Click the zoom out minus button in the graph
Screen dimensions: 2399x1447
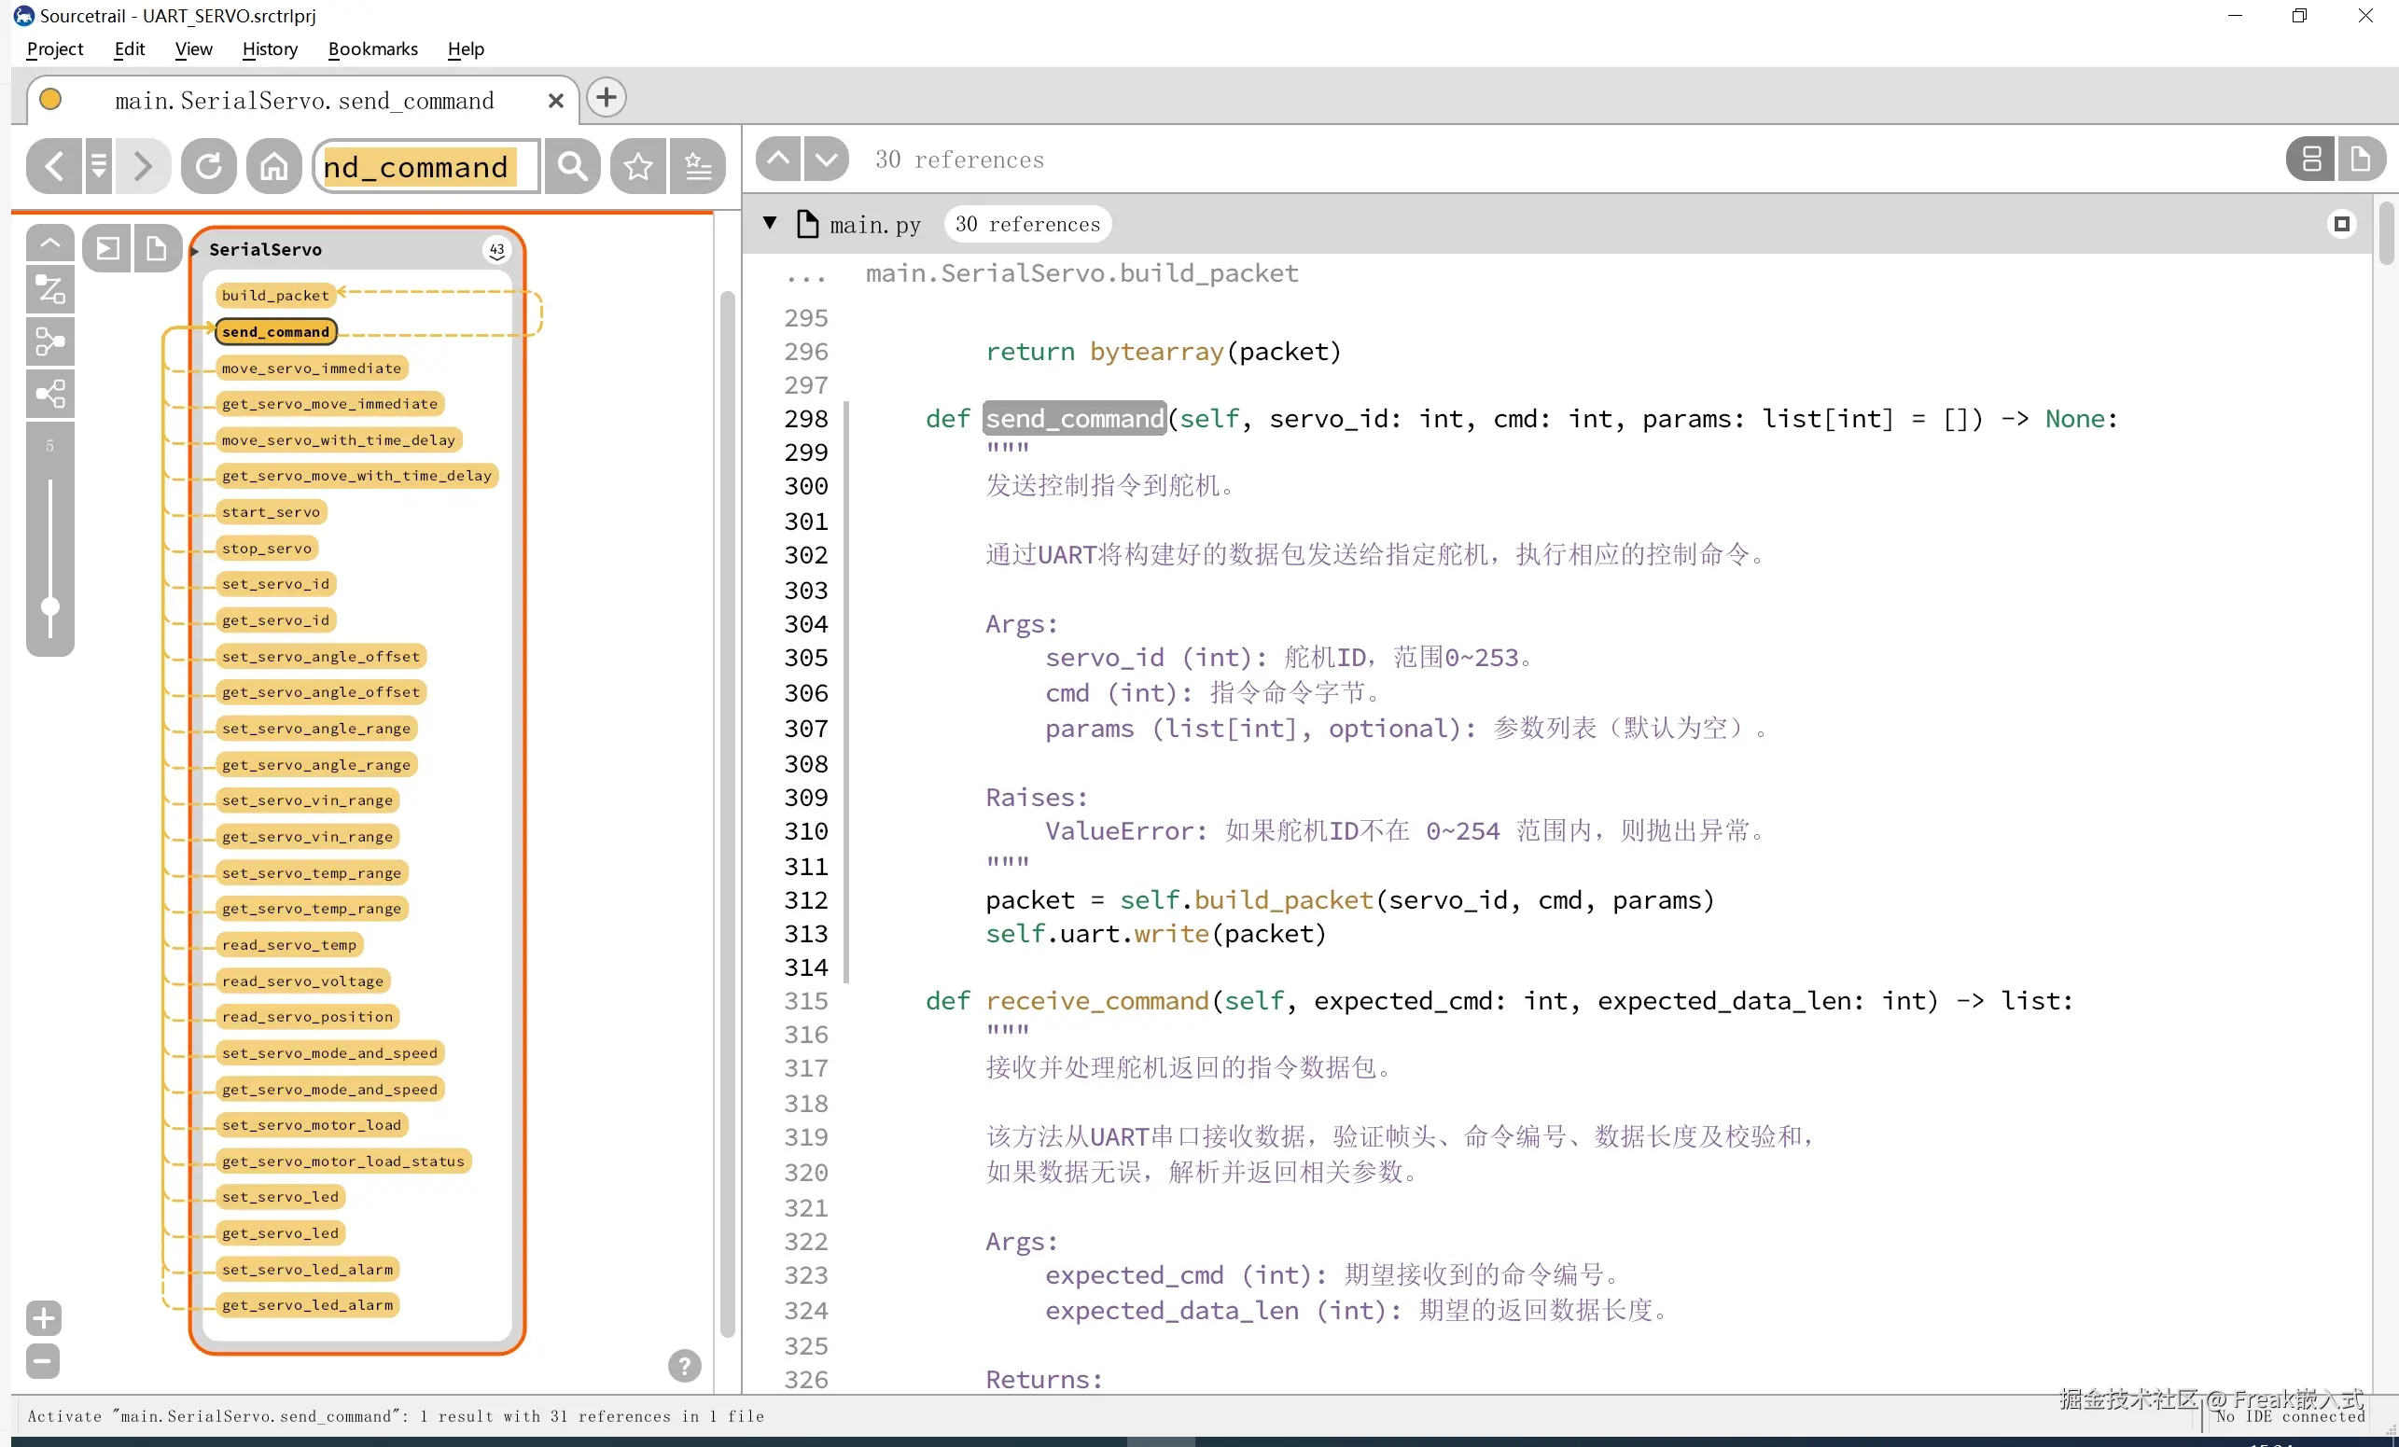(x=43, y=1360)
